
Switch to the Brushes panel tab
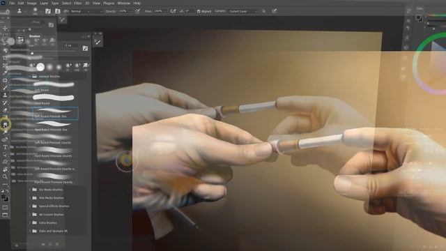35,36
